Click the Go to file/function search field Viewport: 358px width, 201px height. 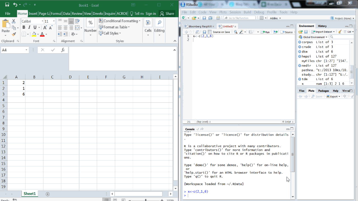click(x=241, y=18)
